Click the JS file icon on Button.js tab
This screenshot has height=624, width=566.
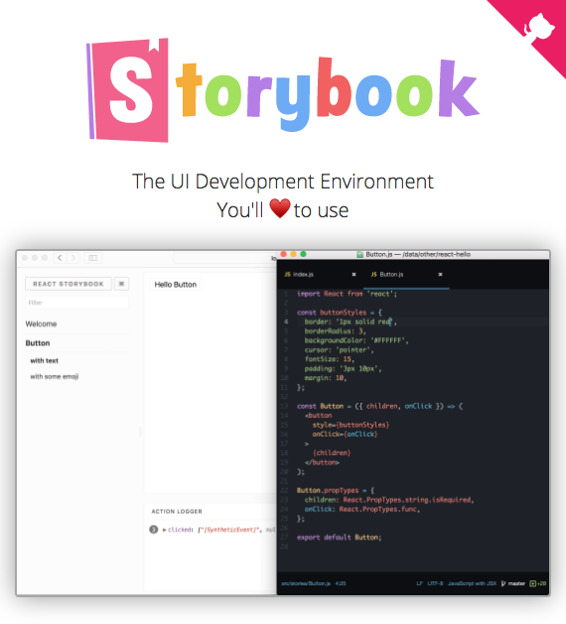point(373,275)
